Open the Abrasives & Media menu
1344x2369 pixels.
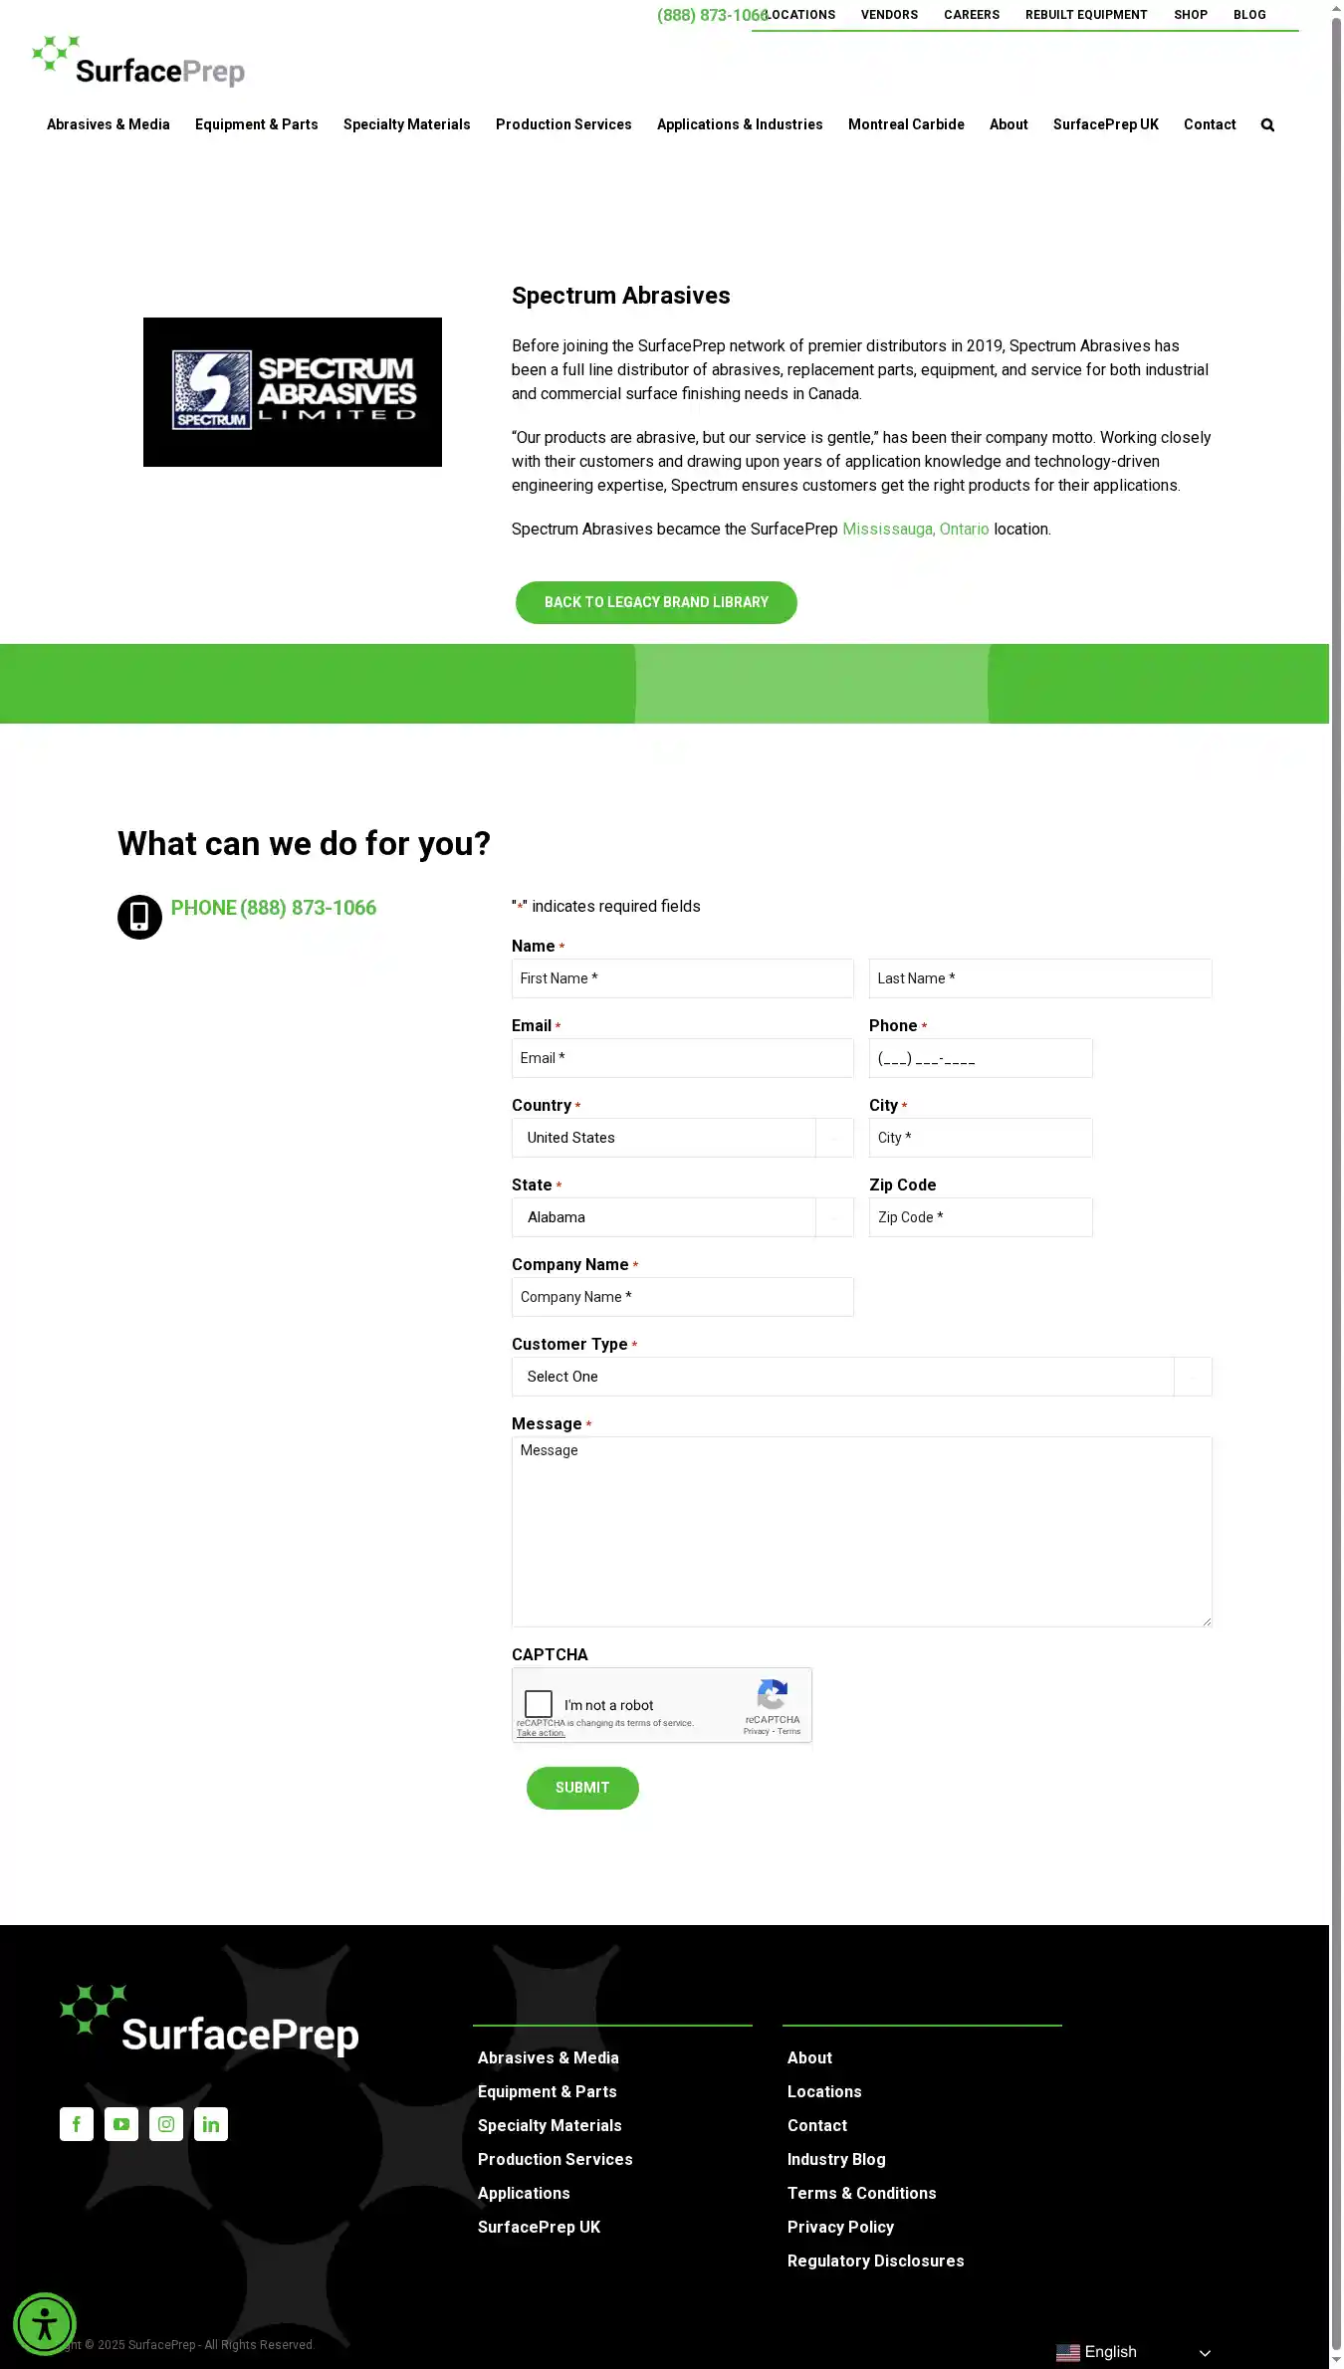[109, 124]
